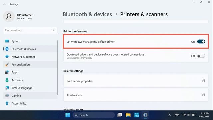Viewport: 213px width, 120px height.
Task: Click the HPCustomer account name
Action: tap(25, 15)
